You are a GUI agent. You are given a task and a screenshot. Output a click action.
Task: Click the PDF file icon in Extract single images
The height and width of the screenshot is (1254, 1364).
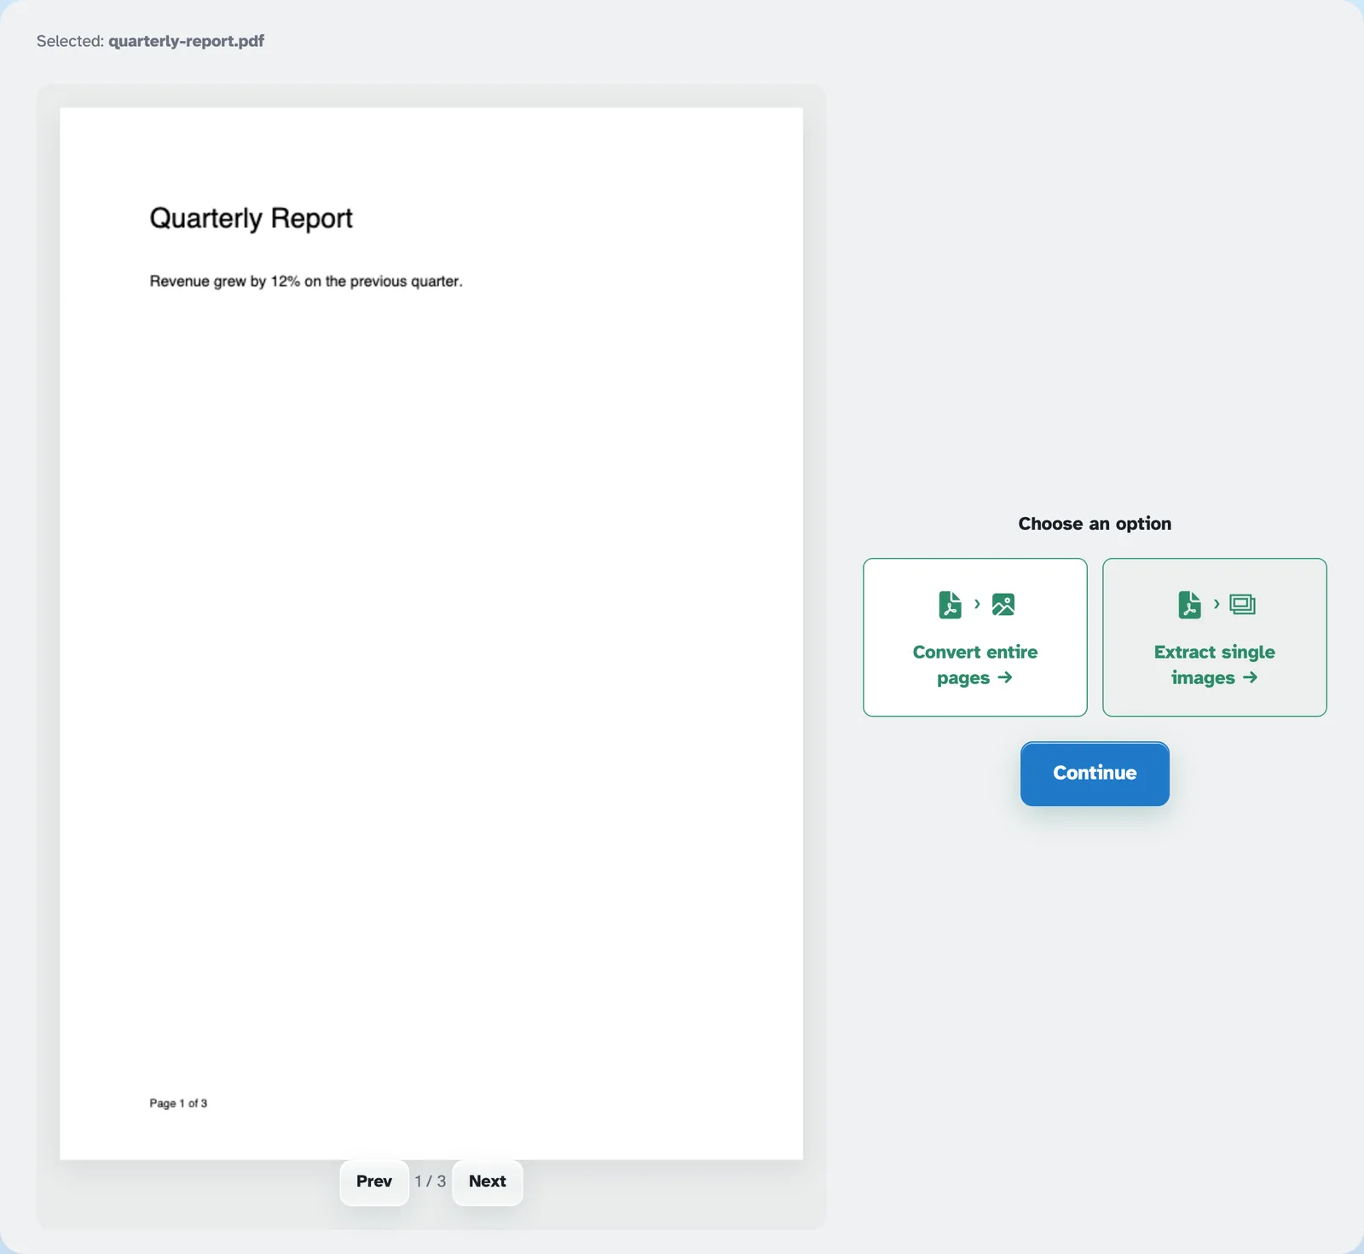pos(1189,605)
